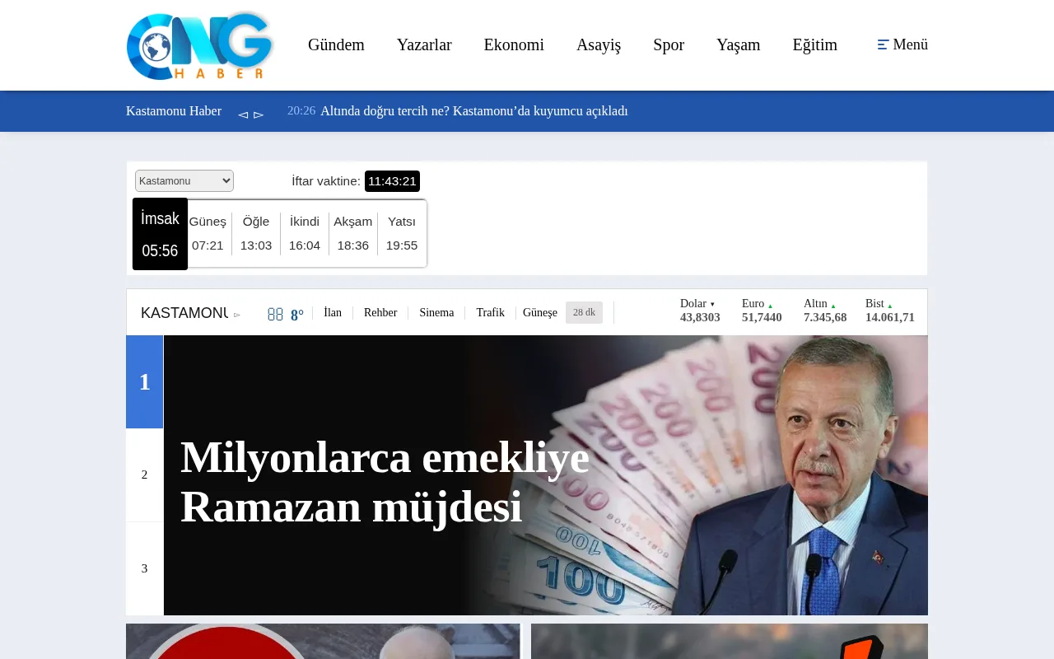Screen dimensions: 1054x659
Task: Switch to the Ekonomi section
Action: 514,44
